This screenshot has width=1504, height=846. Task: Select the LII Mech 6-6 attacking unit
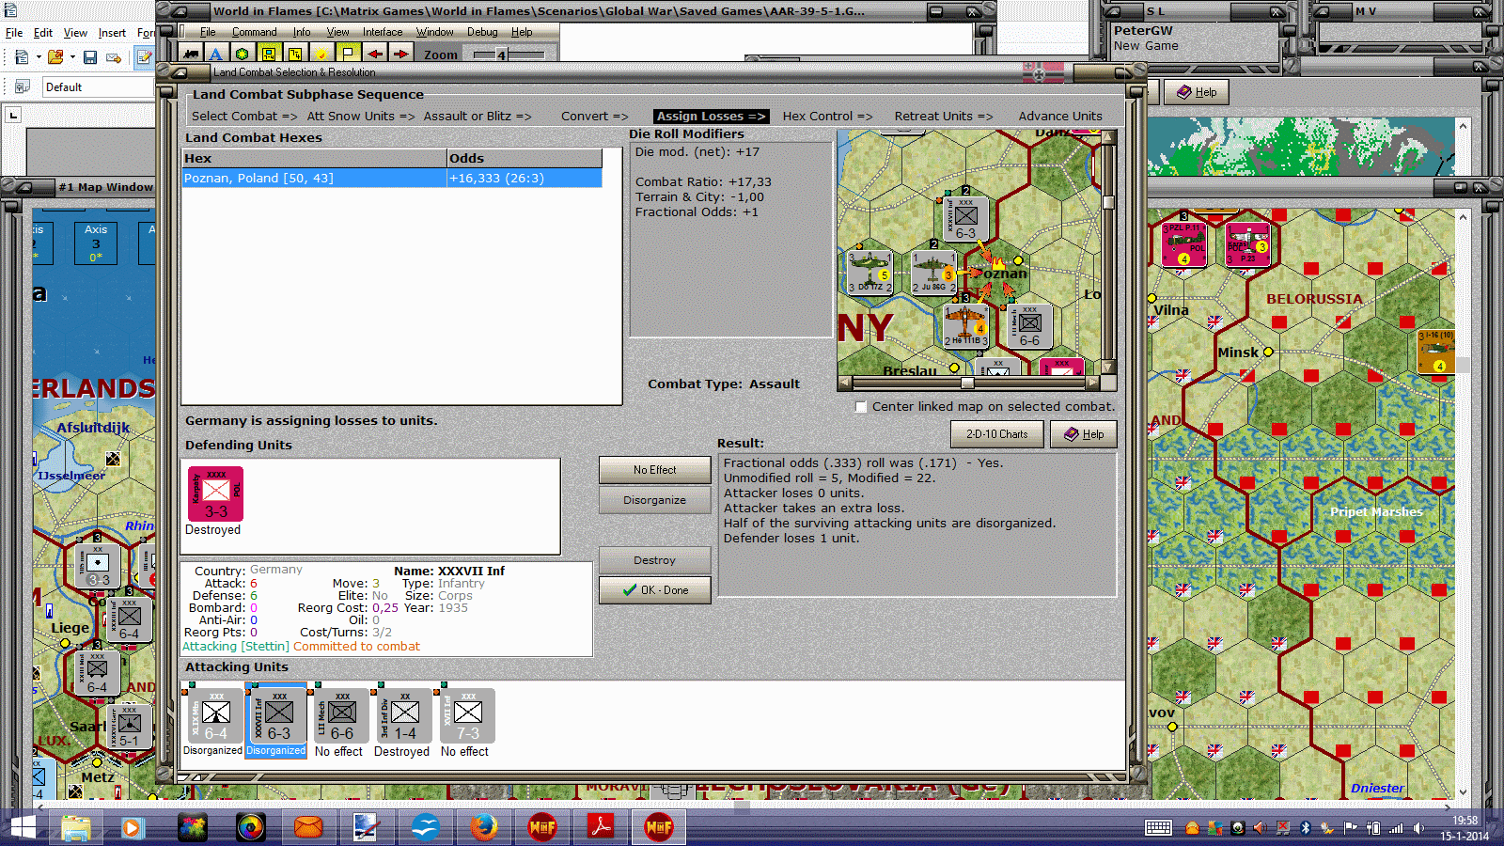click(x=339, y=717)
